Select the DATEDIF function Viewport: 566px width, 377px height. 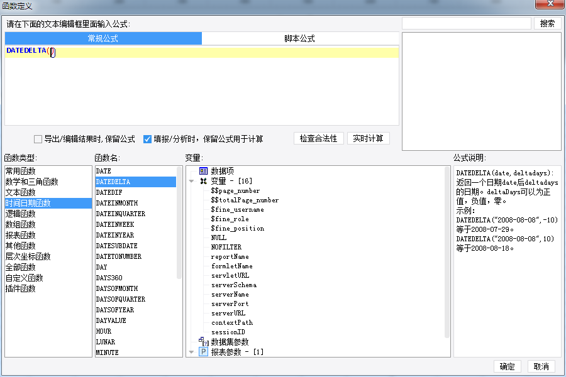[x=136, y=192]
